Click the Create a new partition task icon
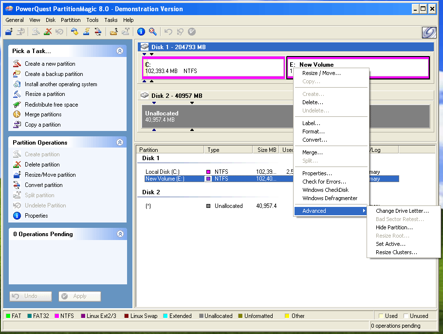443x334 pixels. coord(17,64)
